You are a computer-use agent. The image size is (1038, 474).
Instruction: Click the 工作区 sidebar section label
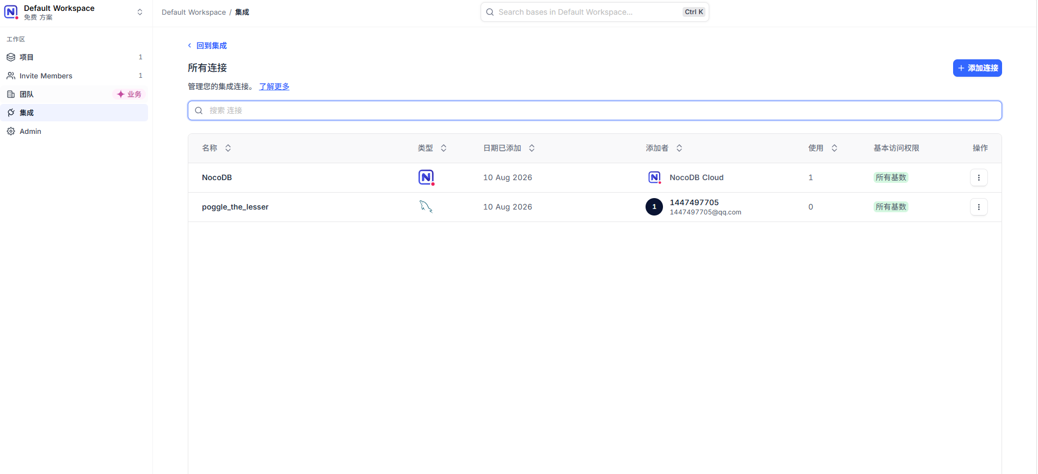[16, 39]
